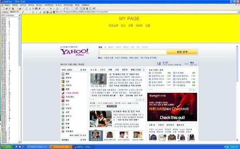Click the Cut scissors toolbar icon
This screenshot has height=149, width=240.
click(30, 9)
